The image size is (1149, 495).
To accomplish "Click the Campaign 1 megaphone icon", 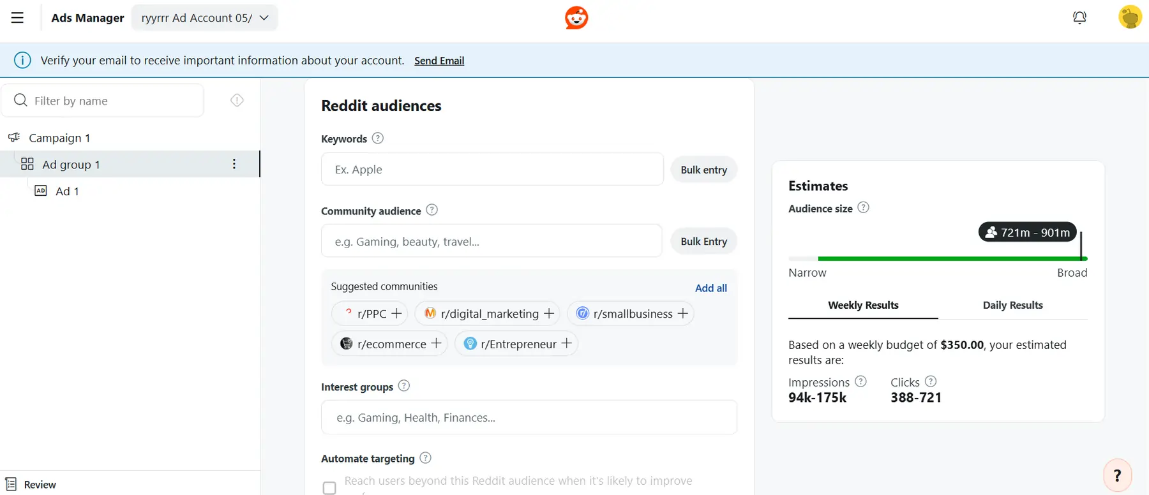I will tap(14, 137).
